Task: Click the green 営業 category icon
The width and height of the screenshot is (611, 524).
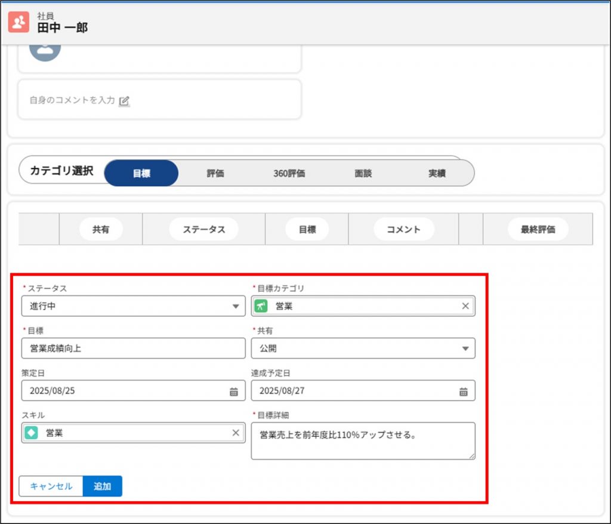Action: (x=261, y=306)
